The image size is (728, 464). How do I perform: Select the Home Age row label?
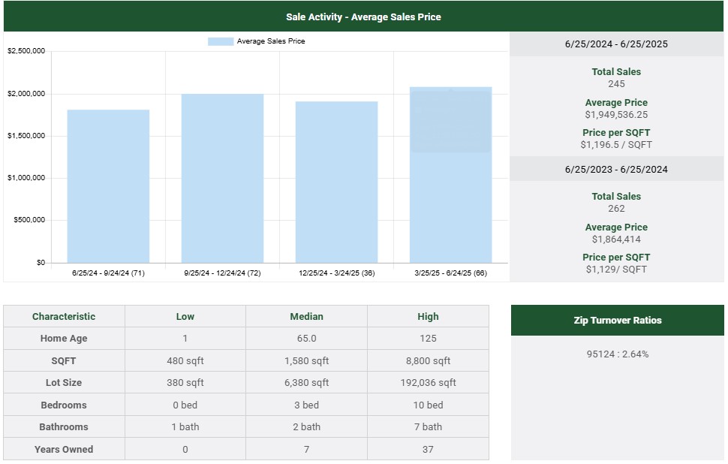(x=64, y=339)
